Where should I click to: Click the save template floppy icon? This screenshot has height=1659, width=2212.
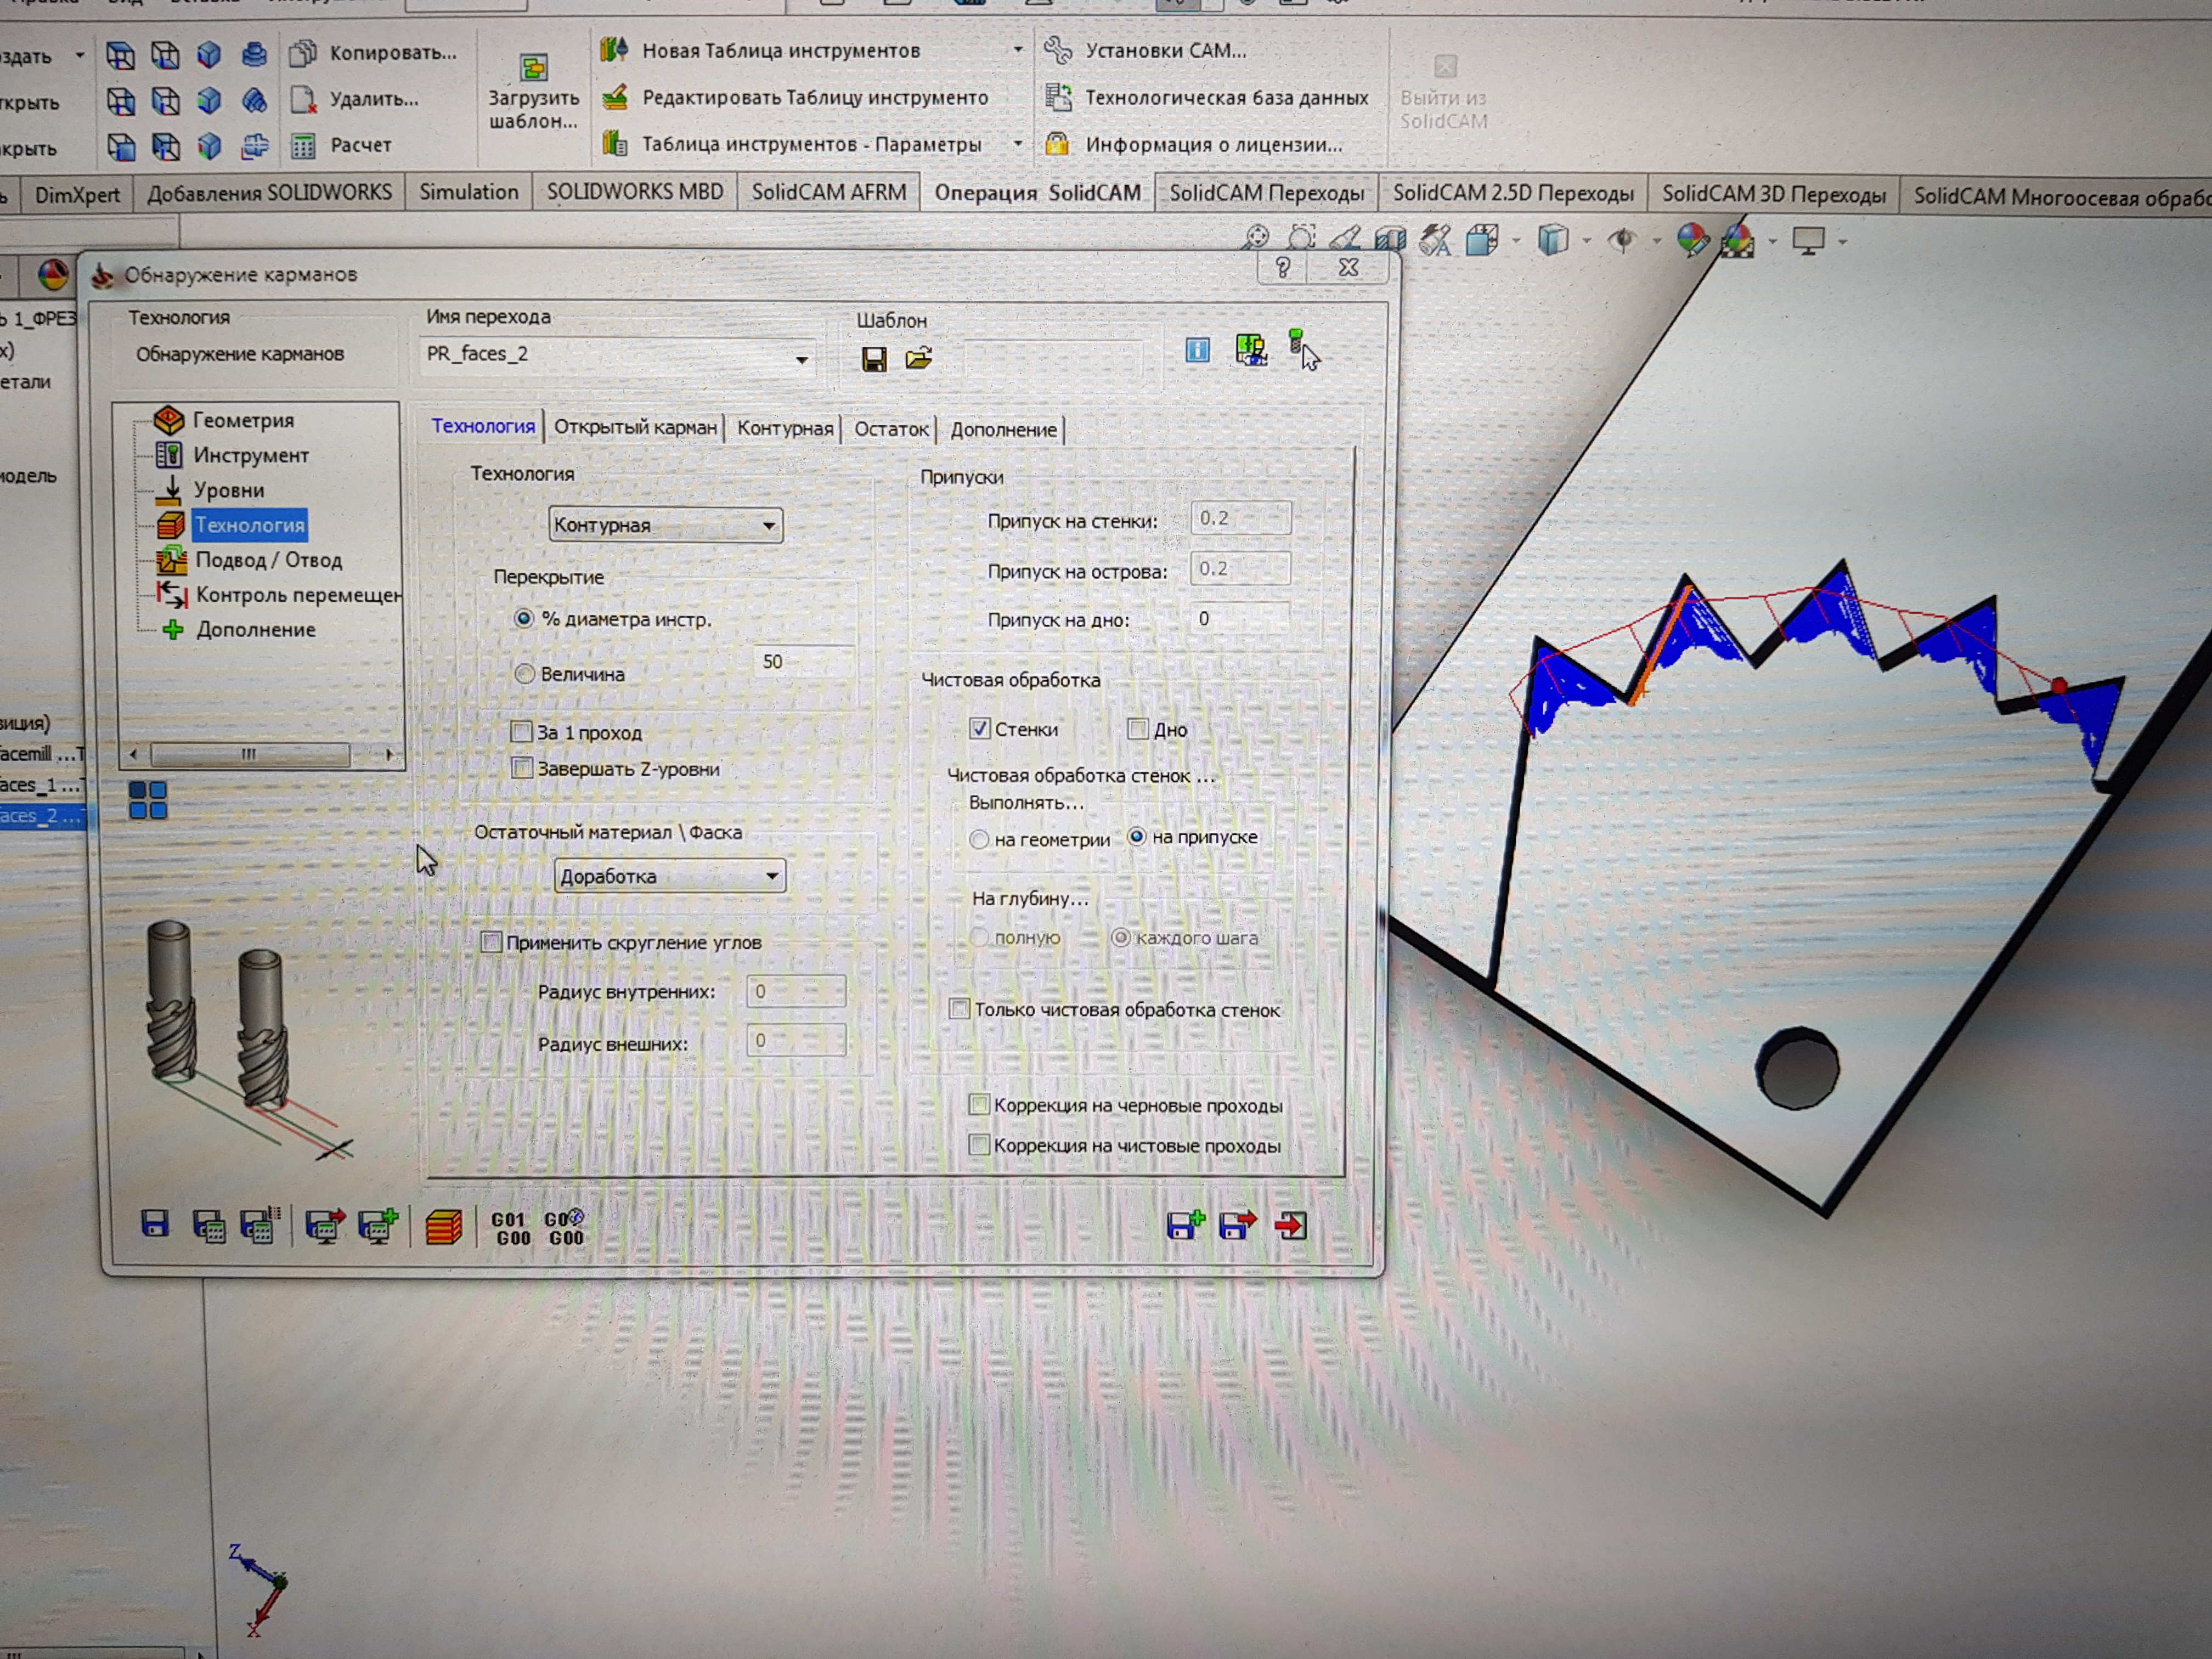[874, 359]
